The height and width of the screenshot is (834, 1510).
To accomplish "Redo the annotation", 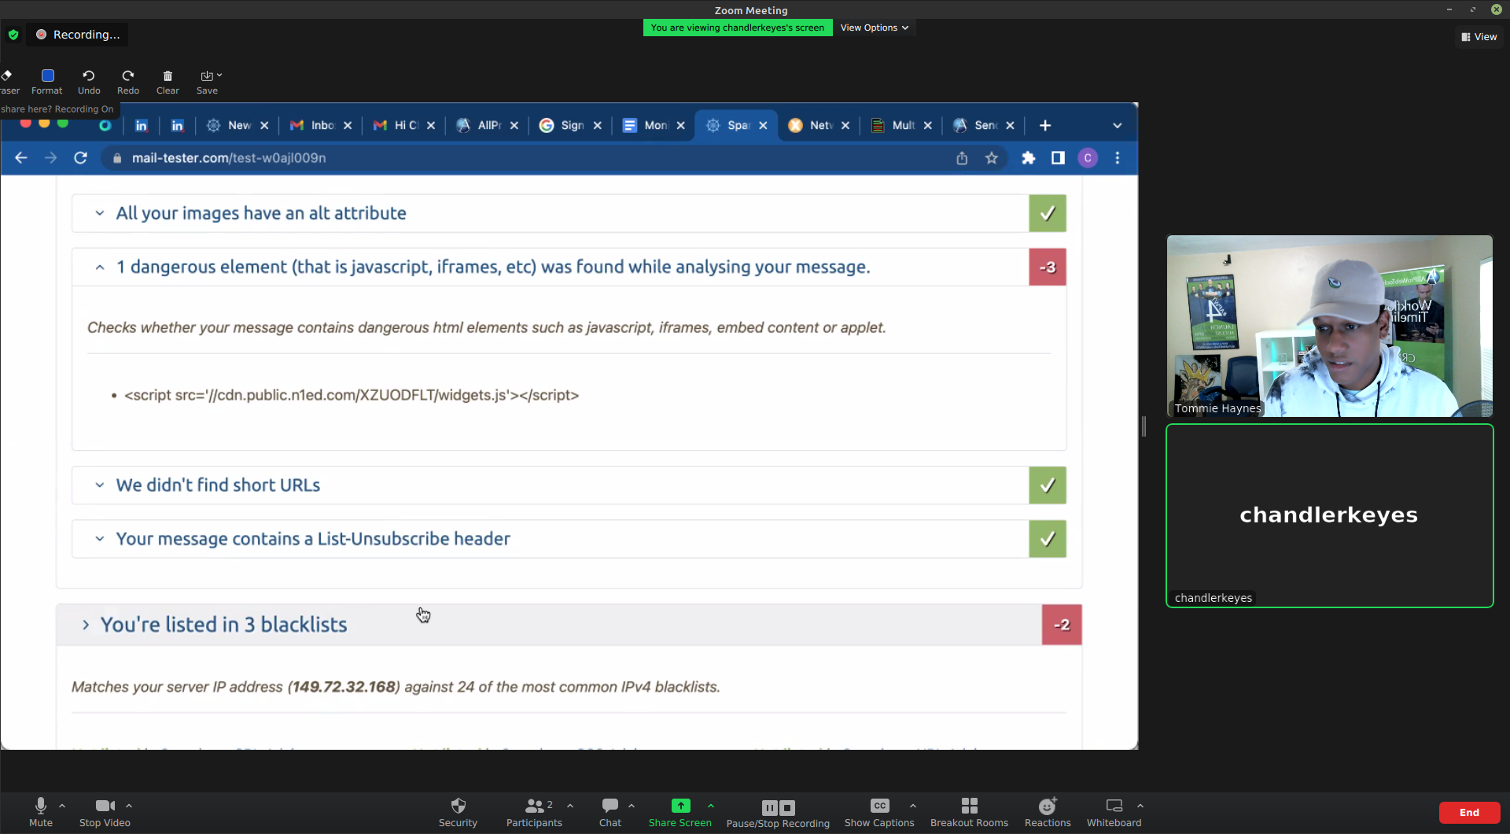I will [x=128, y=81].
